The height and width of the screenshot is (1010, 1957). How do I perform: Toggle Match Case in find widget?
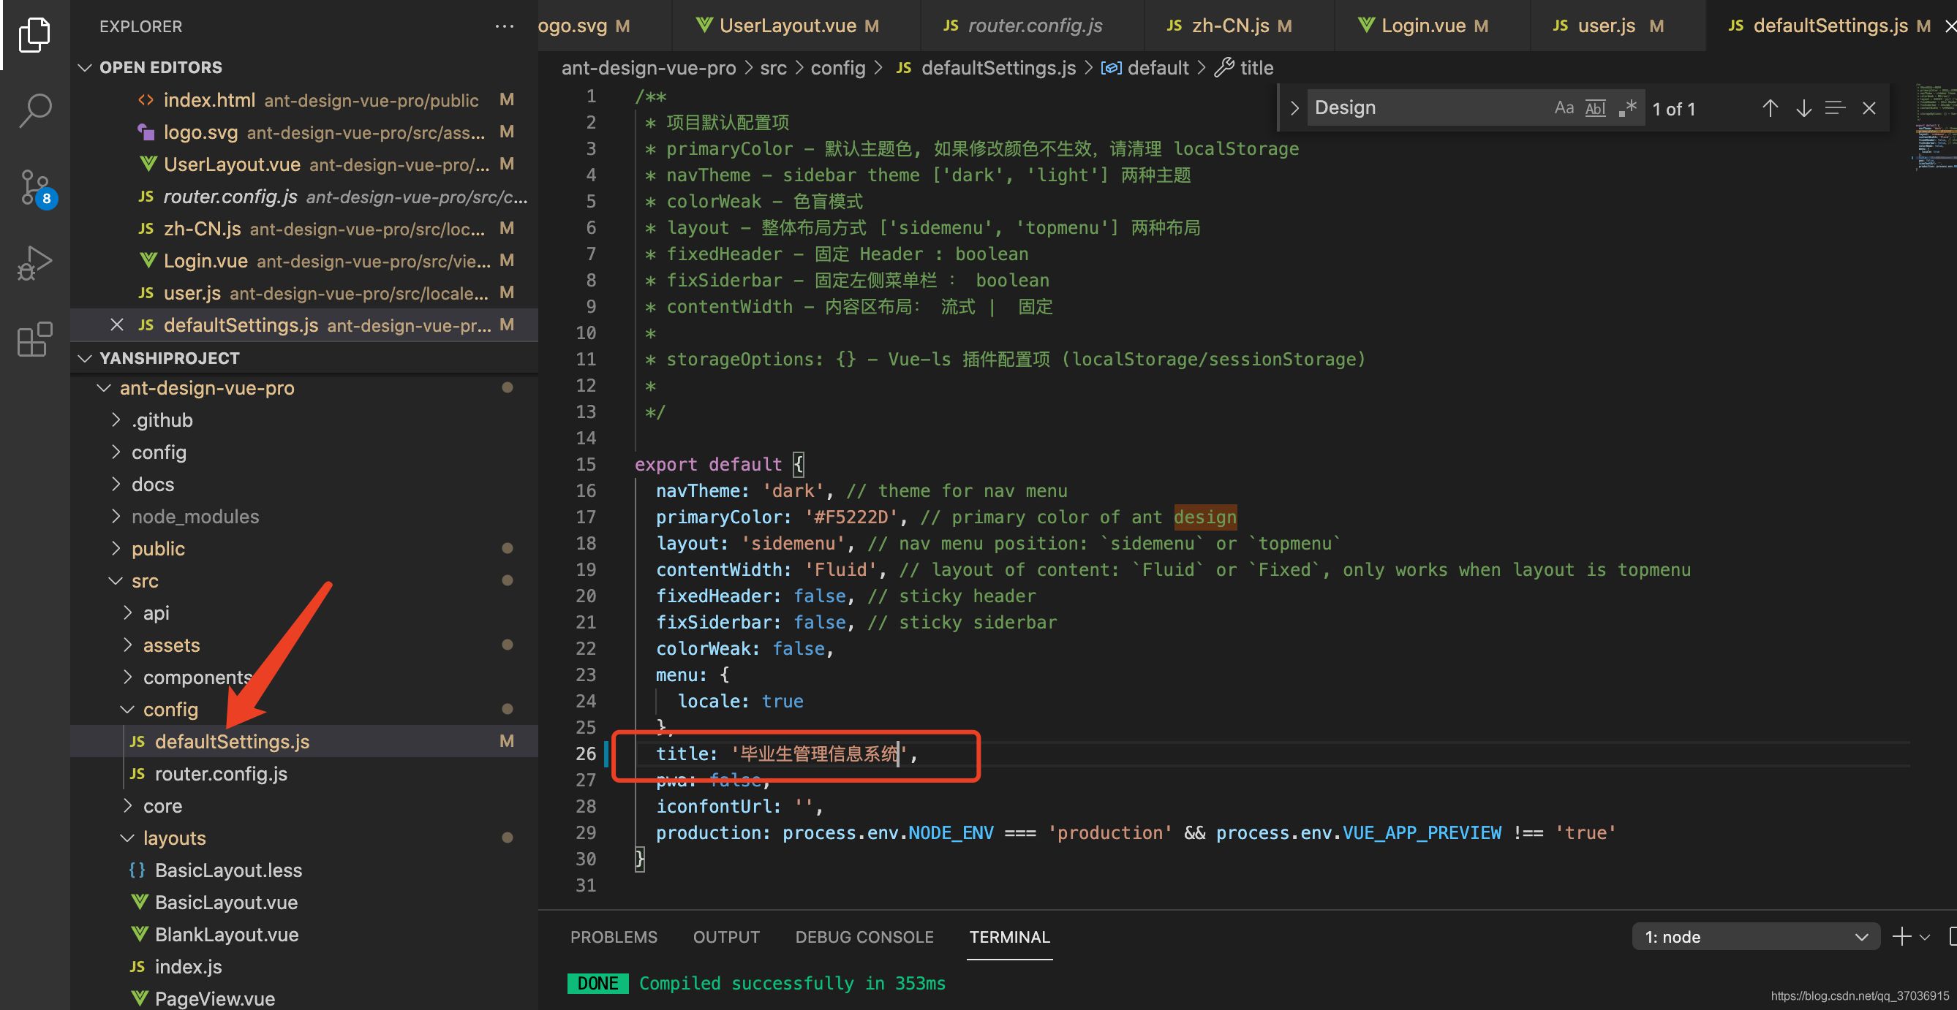tap(1564, 108)
